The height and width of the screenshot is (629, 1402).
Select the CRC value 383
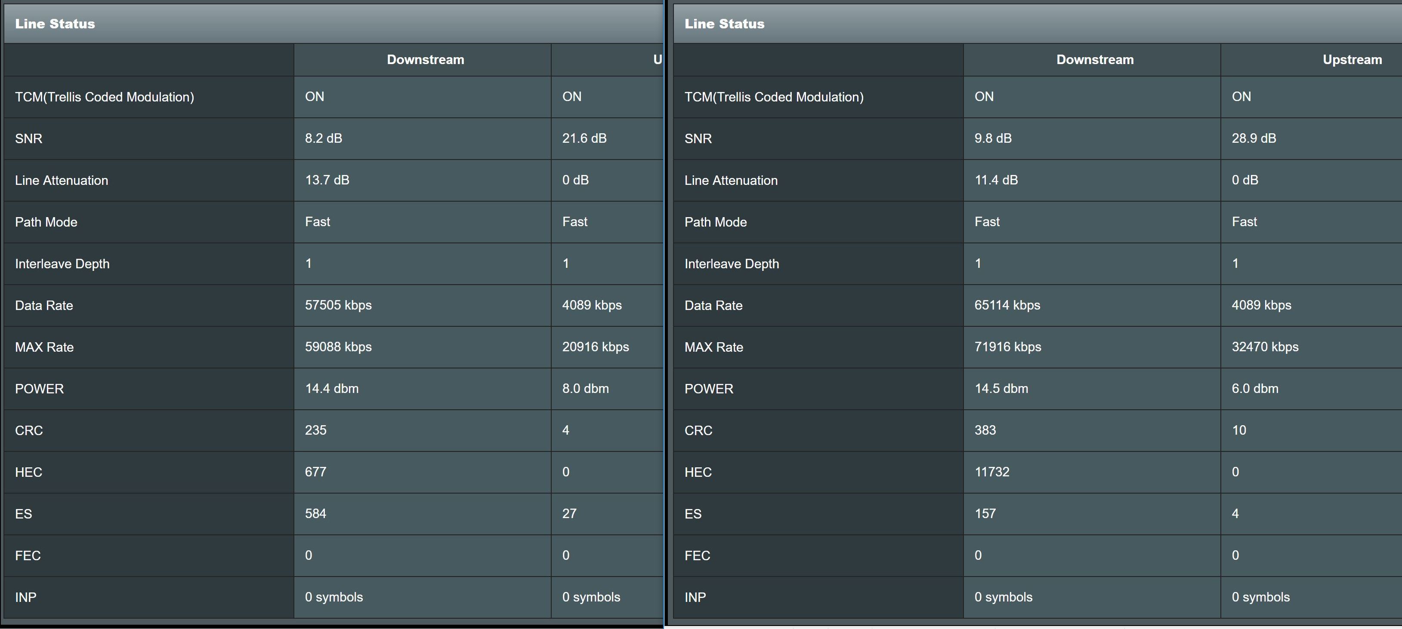pos(985,430)
